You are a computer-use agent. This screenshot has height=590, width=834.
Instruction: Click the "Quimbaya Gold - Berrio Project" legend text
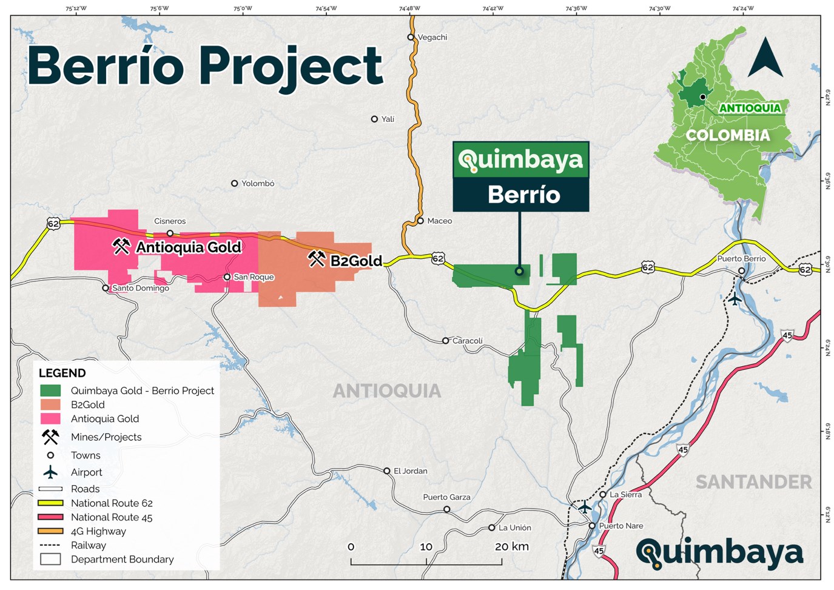coord(143,391)
